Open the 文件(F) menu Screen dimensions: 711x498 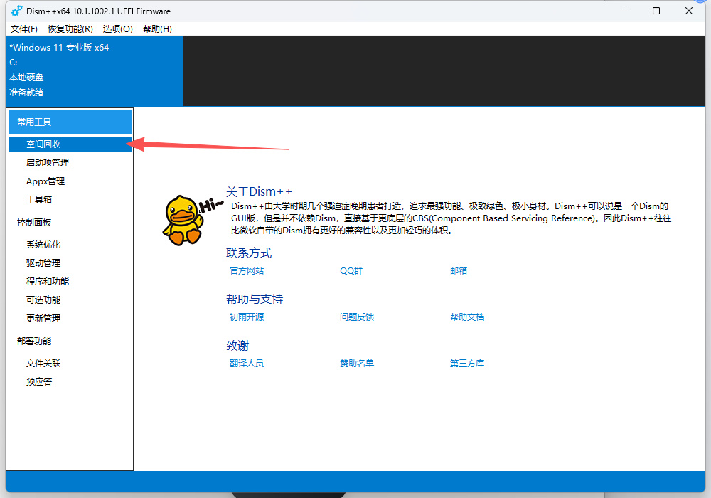(23, 29)
